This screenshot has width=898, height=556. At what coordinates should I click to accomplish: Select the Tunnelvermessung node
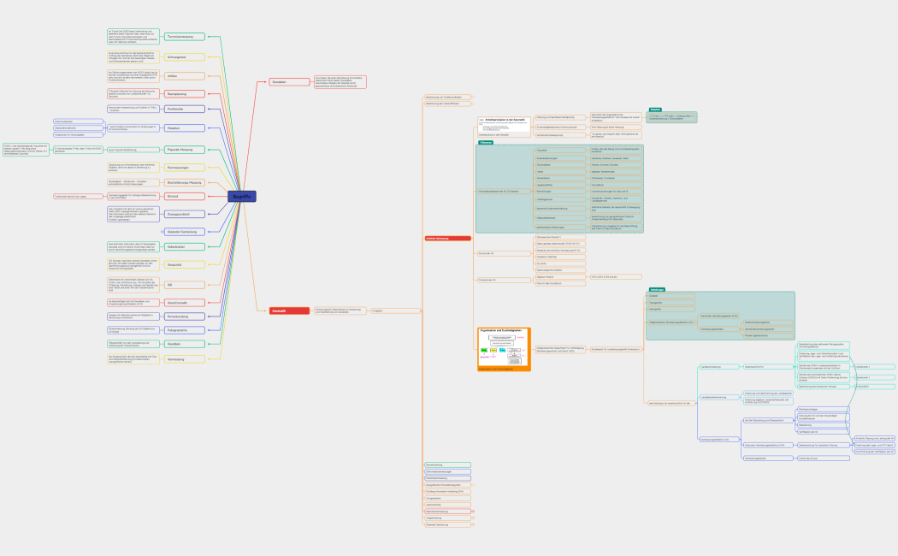(x=184, y=37)
